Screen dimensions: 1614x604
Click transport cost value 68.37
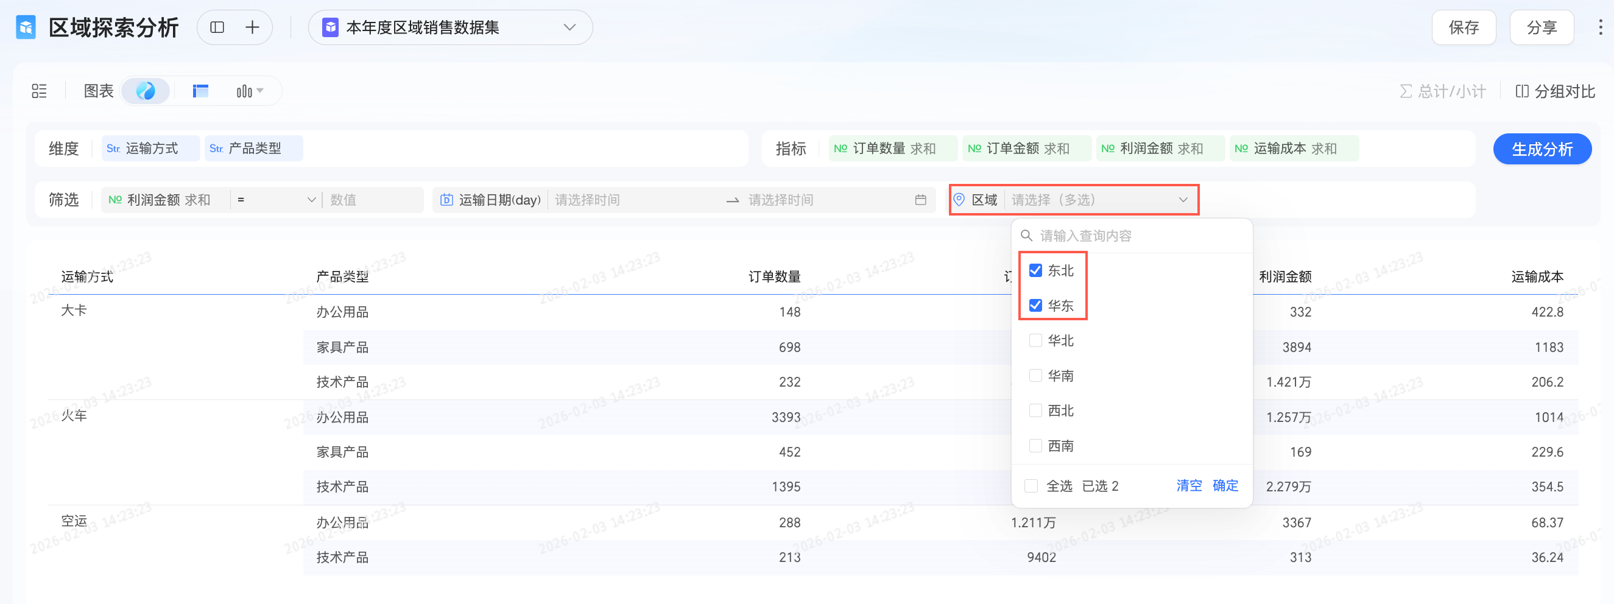tap(1547, 522)
